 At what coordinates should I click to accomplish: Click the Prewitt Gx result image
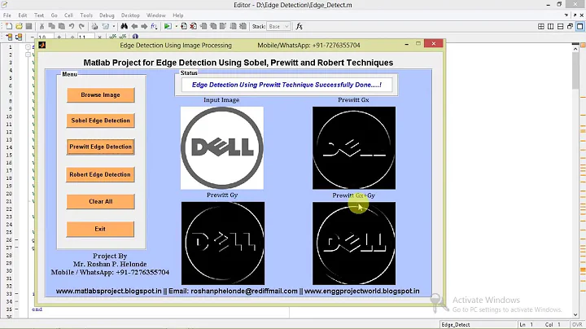[354, 148]
